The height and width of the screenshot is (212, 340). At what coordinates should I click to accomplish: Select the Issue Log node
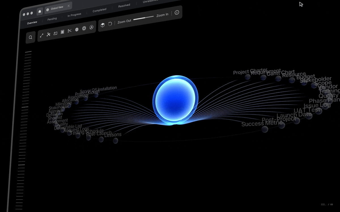(x=317, y=105)
